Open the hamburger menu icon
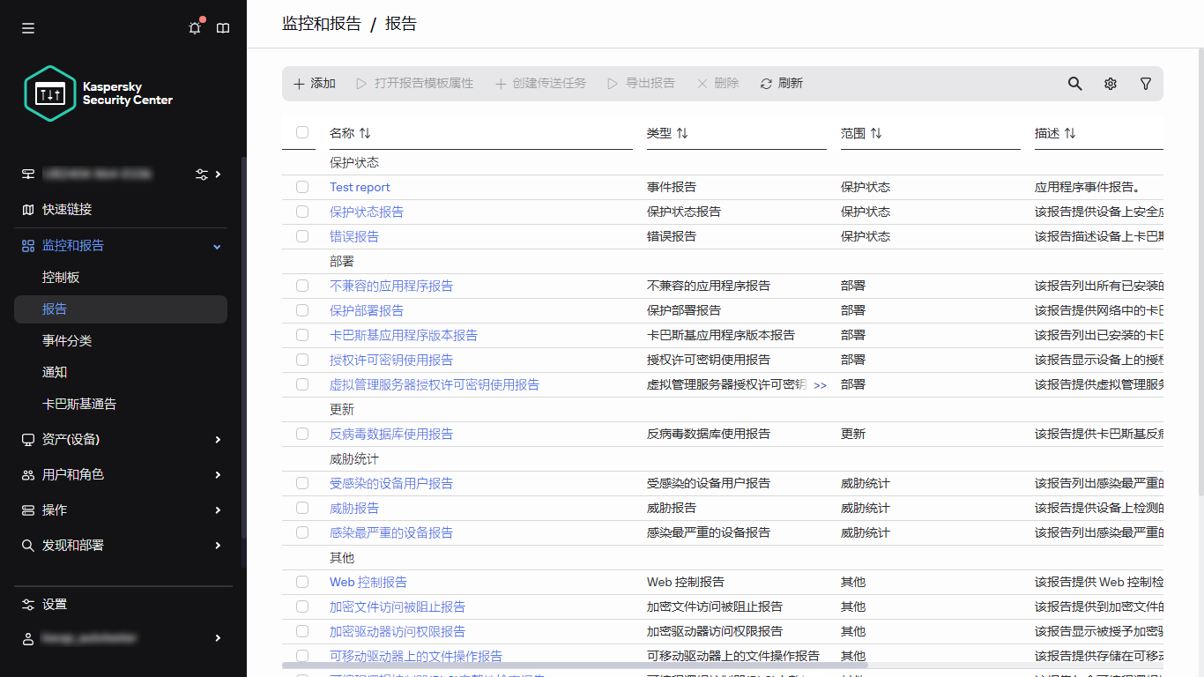 click(x=27, y=27)
